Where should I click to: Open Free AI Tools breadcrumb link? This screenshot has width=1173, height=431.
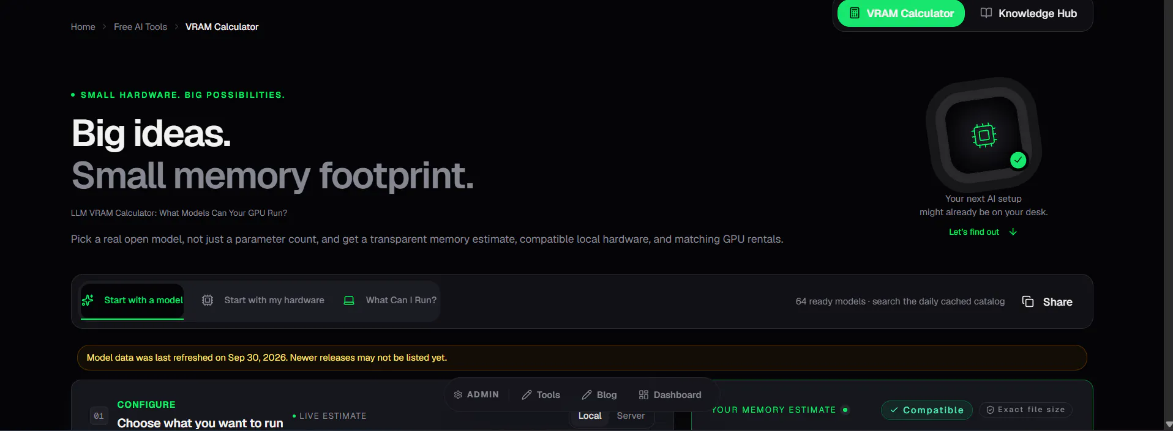(x=140, y=27)
